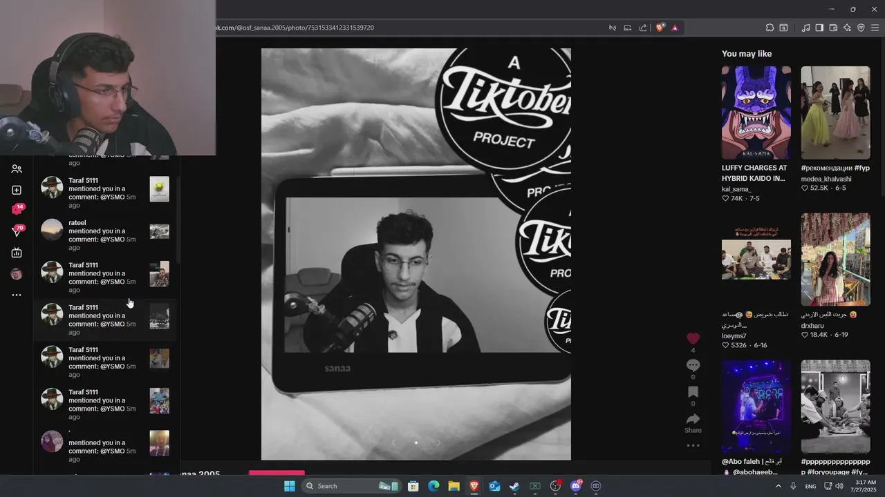Open the 3:17 AM clock and date

click(863, 486)
